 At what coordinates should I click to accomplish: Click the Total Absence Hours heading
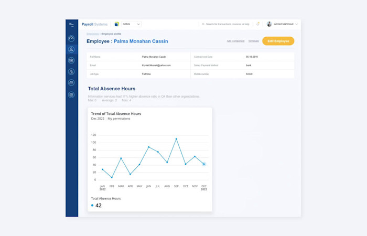tap(112, 89)
